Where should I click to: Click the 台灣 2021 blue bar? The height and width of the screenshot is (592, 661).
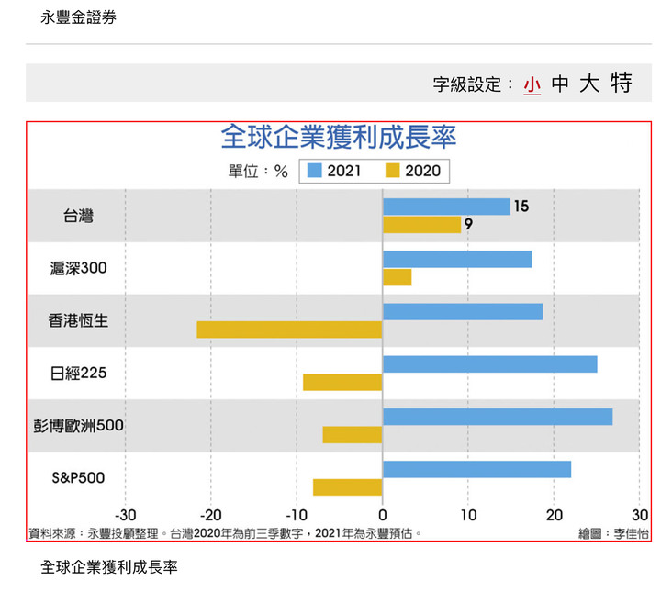click(446, 207)
